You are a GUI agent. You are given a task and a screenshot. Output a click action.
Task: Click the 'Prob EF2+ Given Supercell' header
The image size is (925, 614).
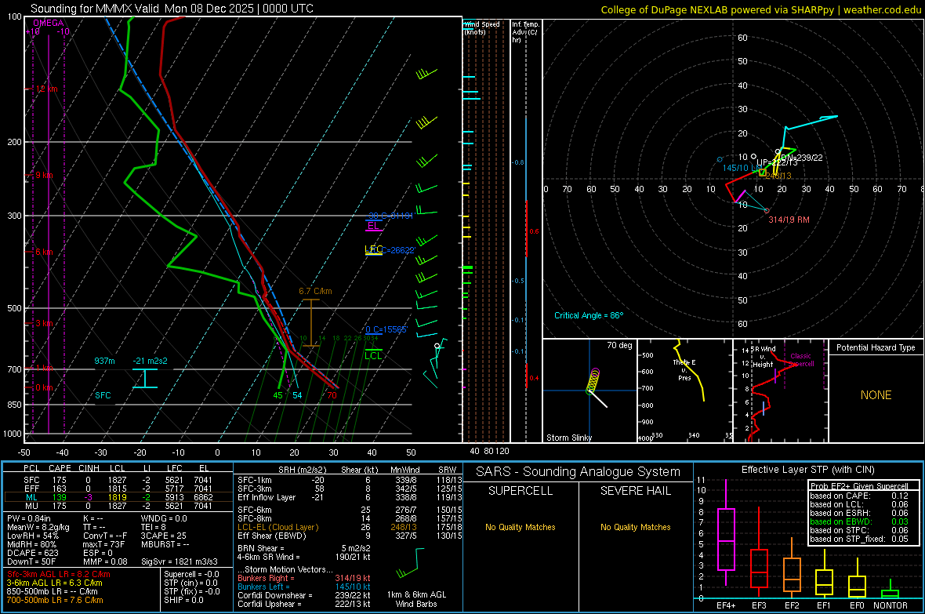point(859,486)
